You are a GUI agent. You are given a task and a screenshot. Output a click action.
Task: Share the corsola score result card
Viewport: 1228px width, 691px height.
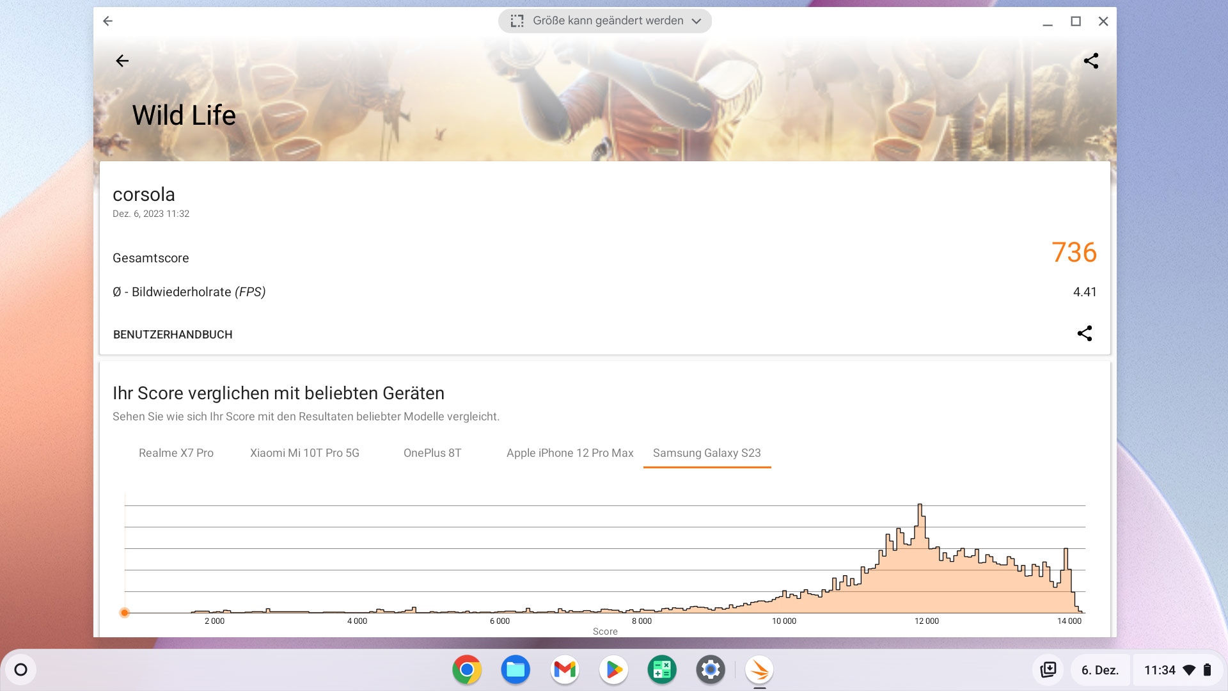coord(1085,333)
